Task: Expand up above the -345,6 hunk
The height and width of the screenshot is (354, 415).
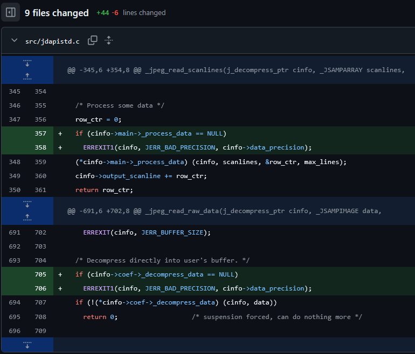Action: pos(27,76)
